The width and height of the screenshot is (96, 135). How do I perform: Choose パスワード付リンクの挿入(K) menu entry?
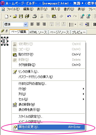[49, 77]
